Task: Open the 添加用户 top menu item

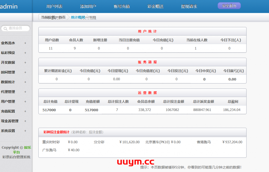Action: tap(88, 7)
